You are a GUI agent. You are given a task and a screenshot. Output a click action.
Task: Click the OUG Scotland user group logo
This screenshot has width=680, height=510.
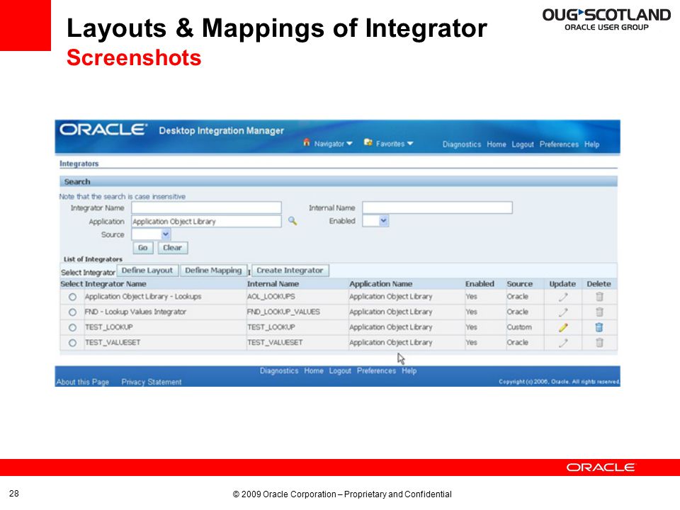click(x=606, y=20)
